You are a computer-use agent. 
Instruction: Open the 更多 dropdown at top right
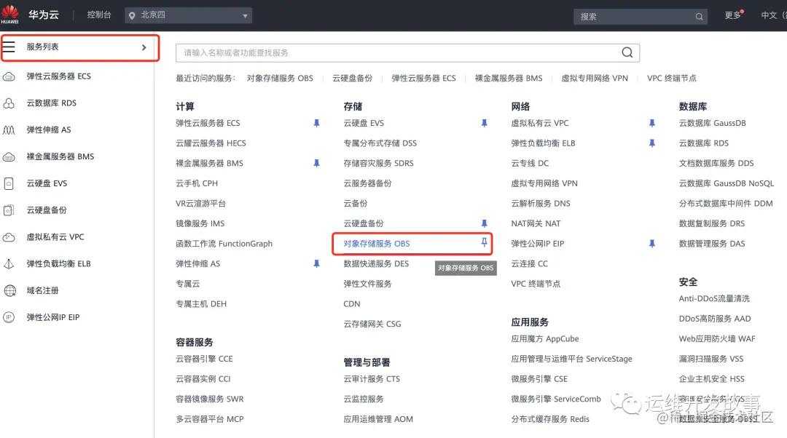(x=731, y=15)
